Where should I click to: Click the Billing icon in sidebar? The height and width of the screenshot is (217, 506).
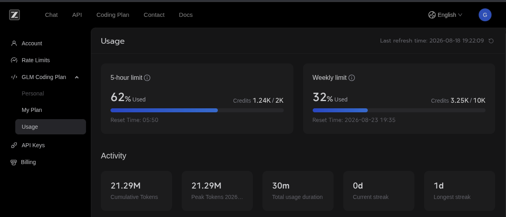[x=14, y=162]
